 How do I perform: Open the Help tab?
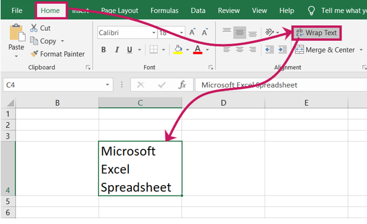[x=287, y=10]
